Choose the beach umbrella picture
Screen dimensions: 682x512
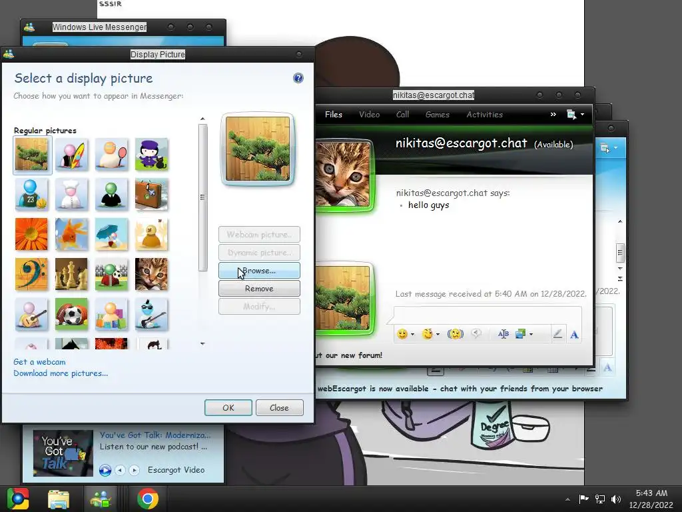click(x=111, y=235)
